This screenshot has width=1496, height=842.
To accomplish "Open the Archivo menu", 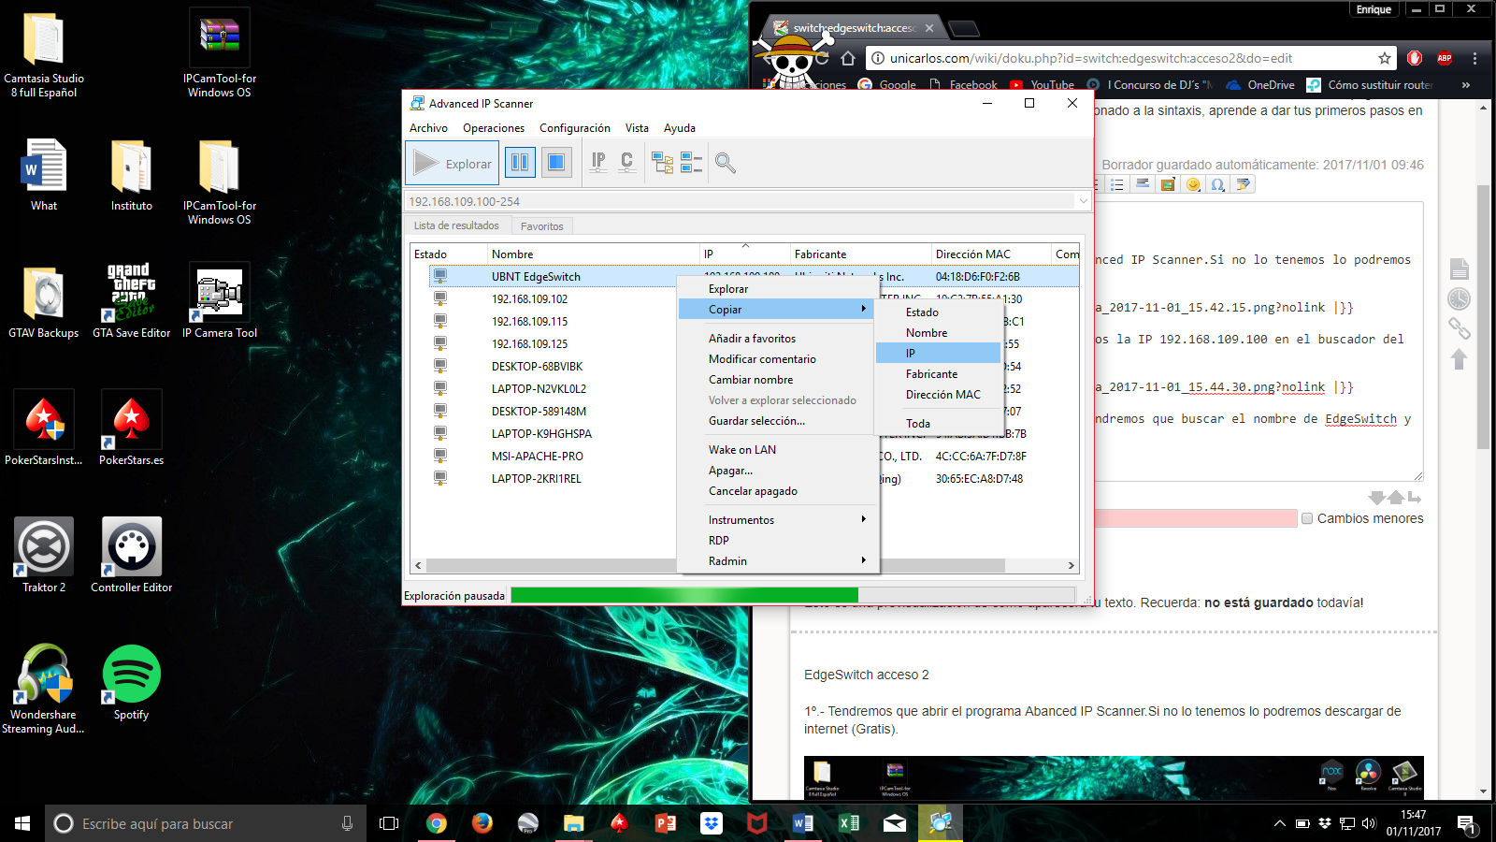I will click(x=428, y=128).
